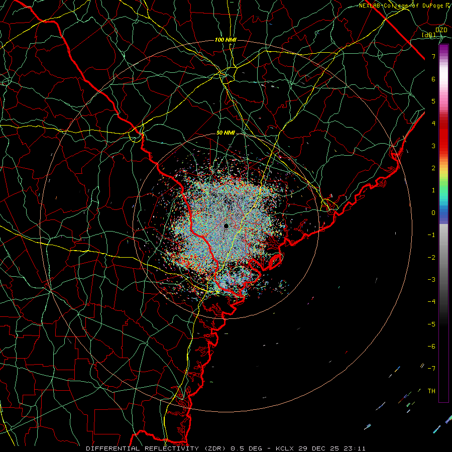Click the 50 NMI range ring label
The width and height of the screenshot is (452, 452).
point(225,133)
